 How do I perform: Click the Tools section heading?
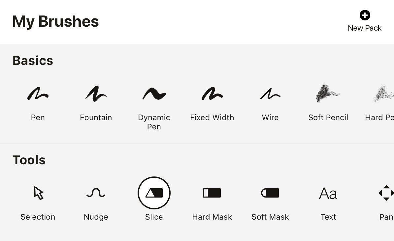tap(29, 160)
